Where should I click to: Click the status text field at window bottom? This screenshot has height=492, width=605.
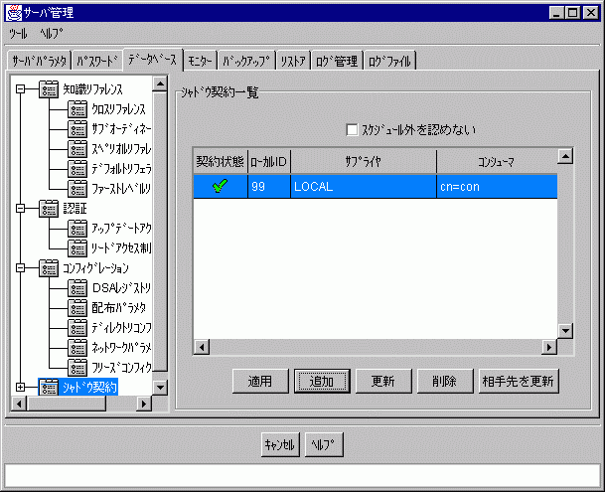tap(302, 476)
